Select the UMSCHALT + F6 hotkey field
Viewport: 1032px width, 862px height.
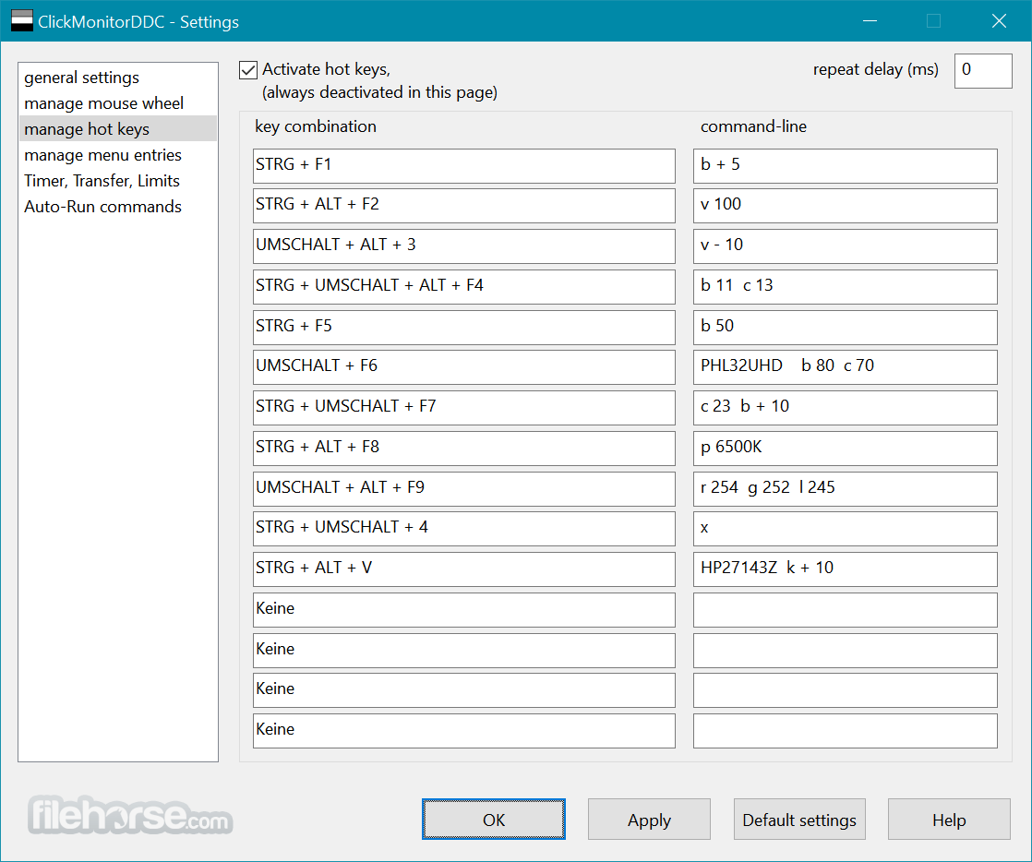click(x=464, y=367)
